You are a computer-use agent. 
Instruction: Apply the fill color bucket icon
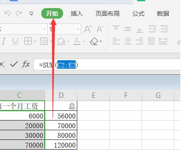[61, 41]
